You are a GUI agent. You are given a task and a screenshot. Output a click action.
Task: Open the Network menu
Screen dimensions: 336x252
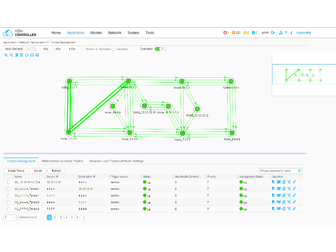point(115,33)
